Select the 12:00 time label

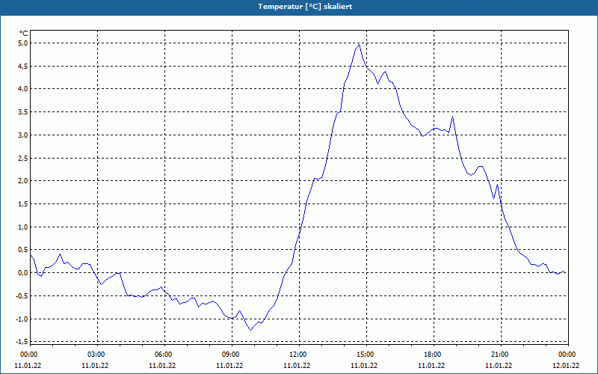[300, 355]
